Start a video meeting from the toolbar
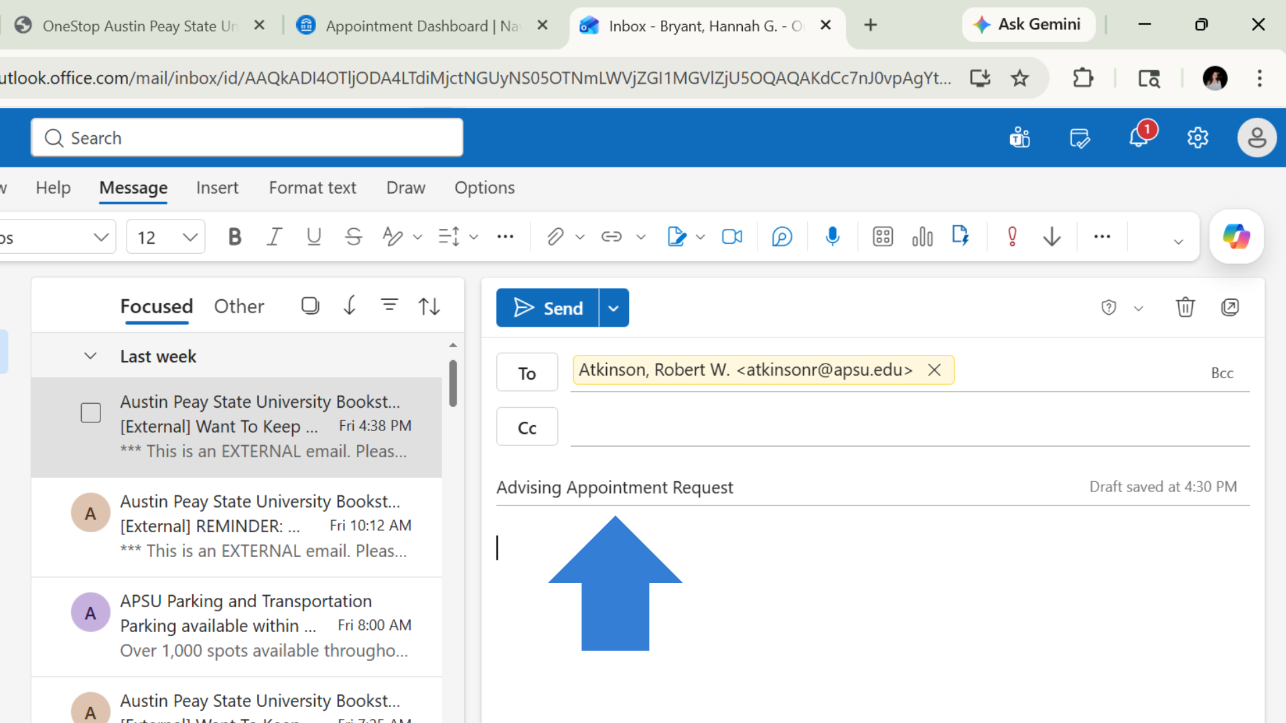Screen dimensions: 1286x723 731,236
